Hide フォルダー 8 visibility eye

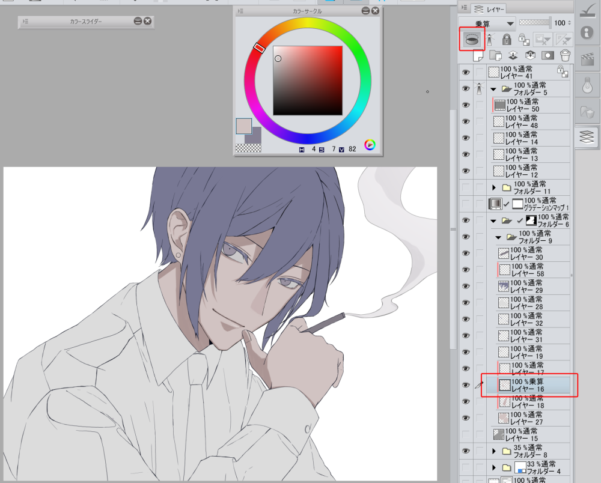tap(466, 451)
